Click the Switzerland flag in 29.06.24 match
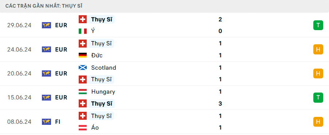 (83, 20)
